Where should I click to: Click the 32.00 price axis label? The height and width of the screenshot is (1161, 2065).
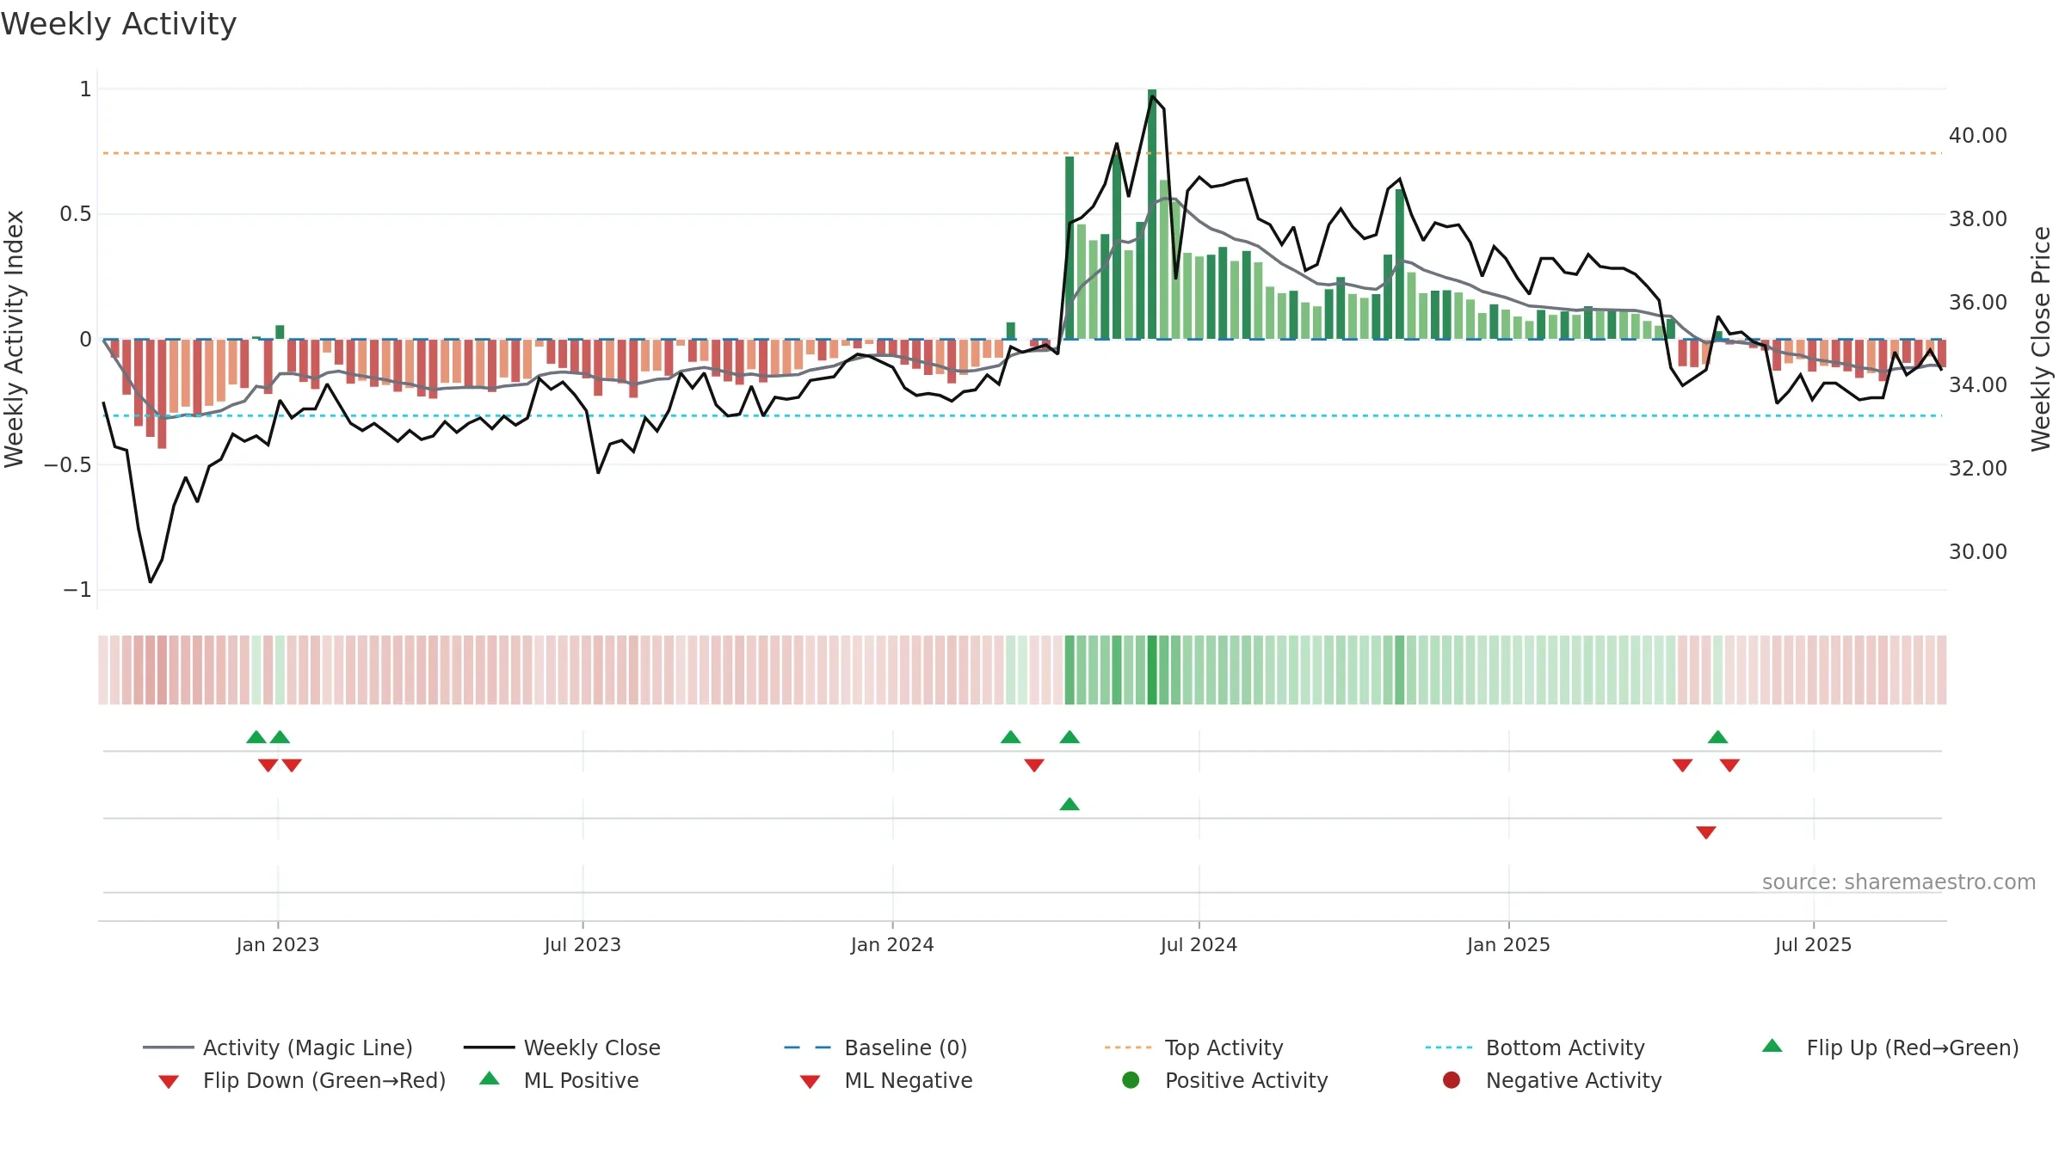[1978, 468]
